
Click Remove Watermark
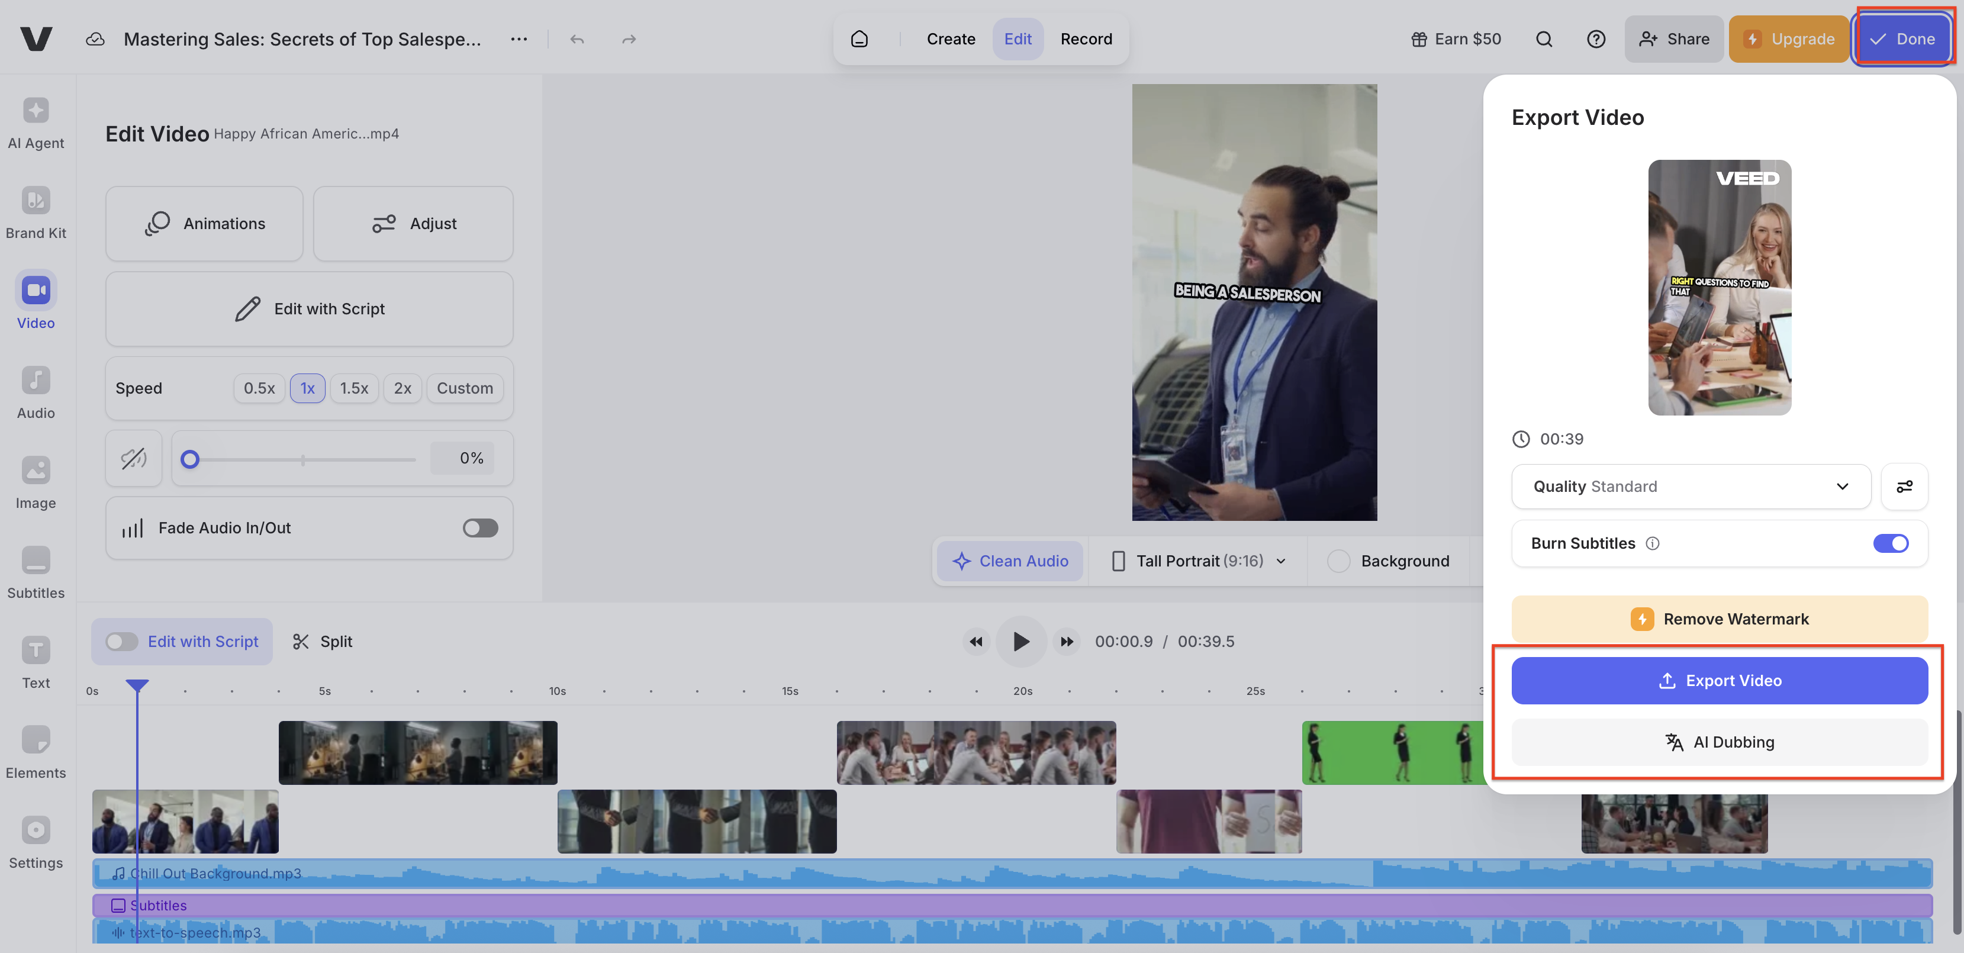click(x=1720, y=619)
